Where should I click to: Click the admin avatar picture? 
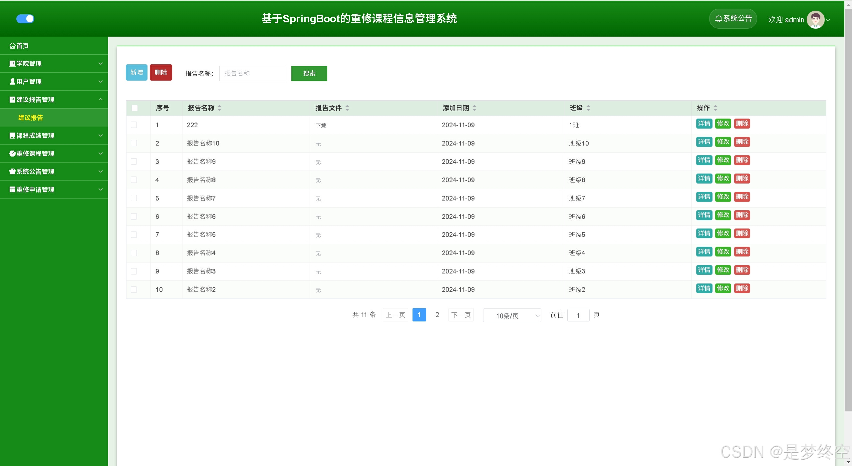pyautogui.click(x=815, y=20)
